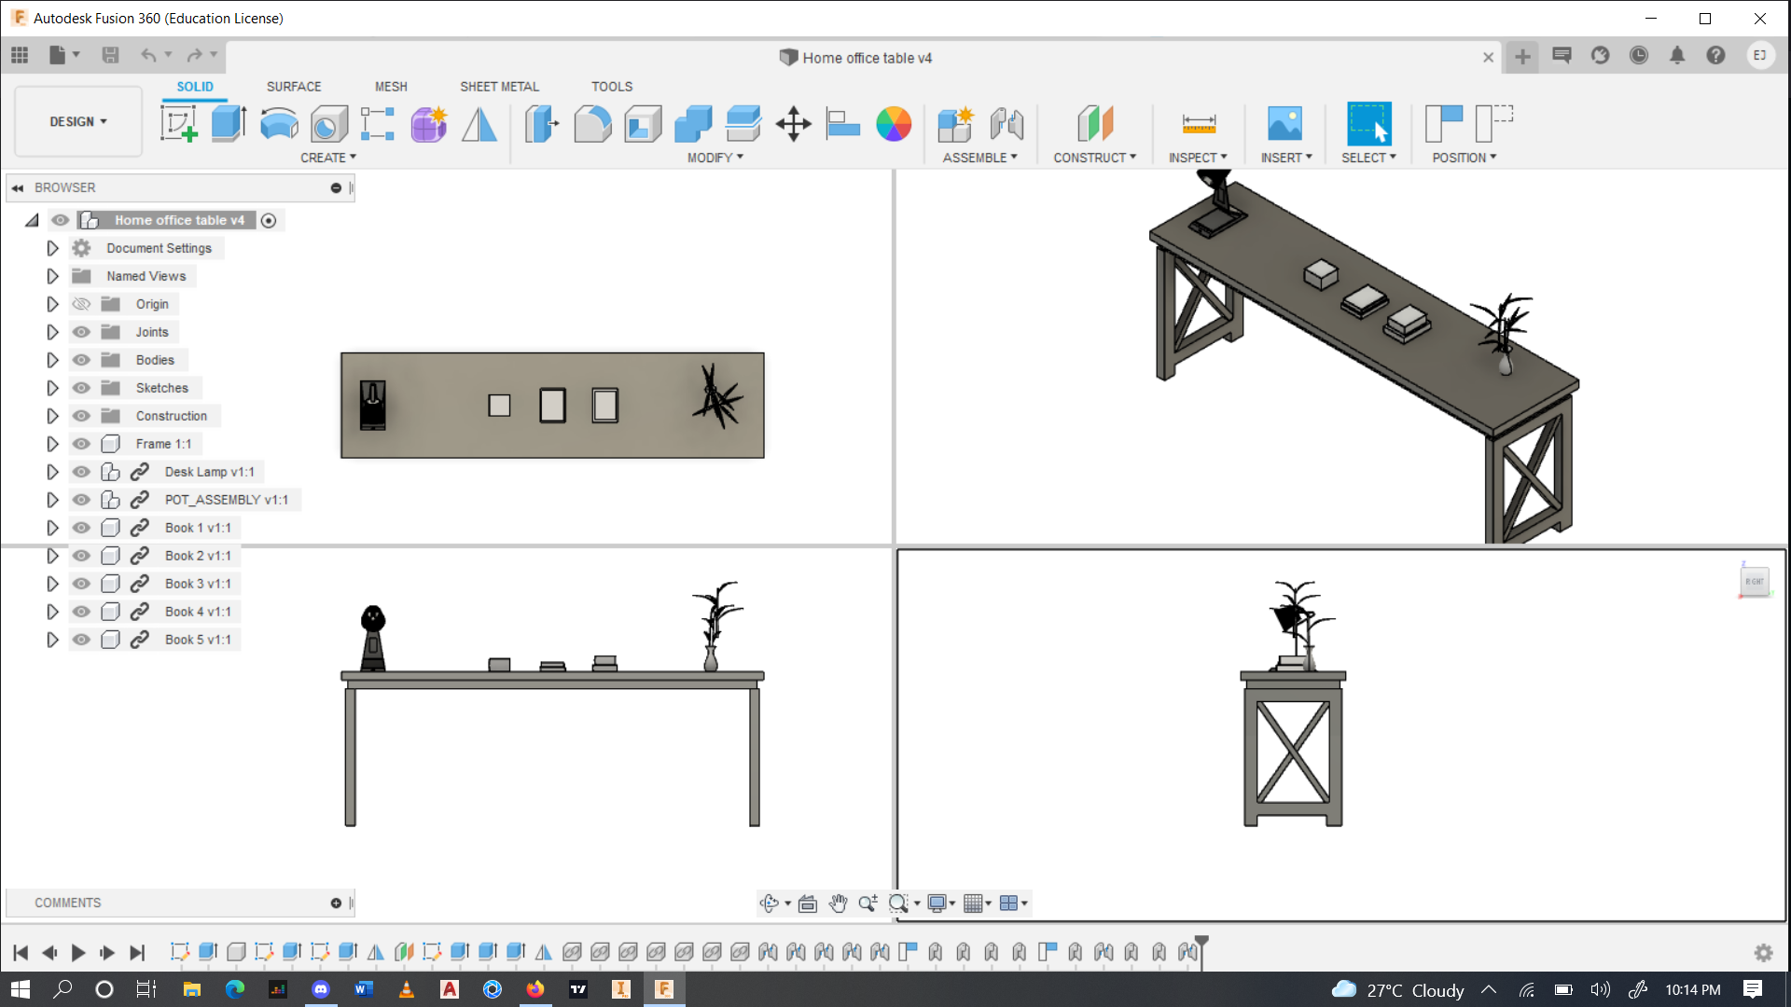
Task: Expand the Sketches folder
Action: point(52,388)
